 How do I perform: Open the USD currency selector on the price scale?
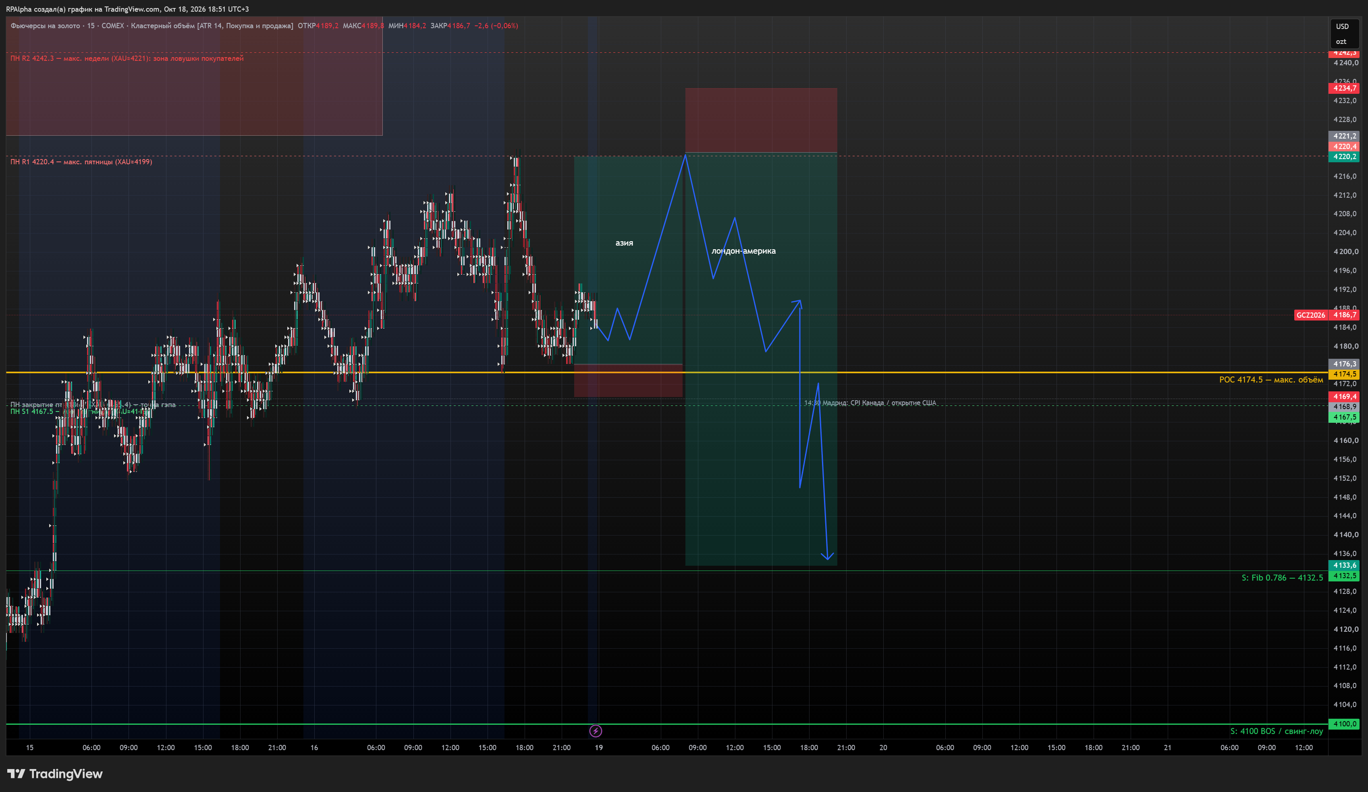1342,26
